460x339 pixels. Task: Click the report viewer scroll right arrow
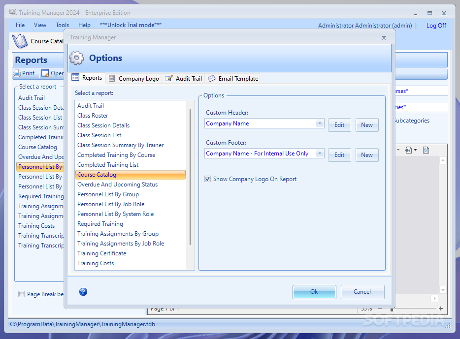pos(434,298)
